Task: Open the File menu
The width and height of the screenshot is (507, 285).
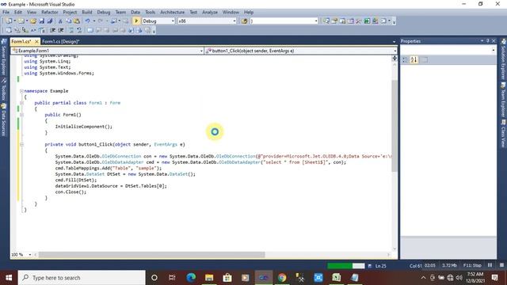Action: coord(6,13)
